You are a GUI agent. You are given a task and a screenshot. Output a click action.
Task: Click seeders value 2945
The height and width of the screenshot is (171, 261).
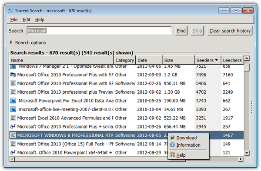pos(201,126)
